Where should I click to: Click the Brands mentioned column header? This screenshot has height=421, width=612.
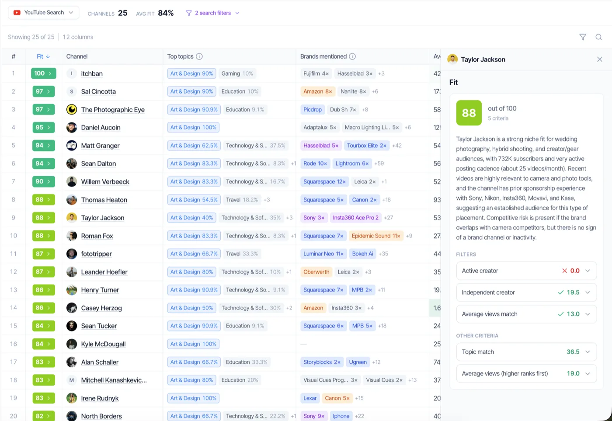pos(323,56)
